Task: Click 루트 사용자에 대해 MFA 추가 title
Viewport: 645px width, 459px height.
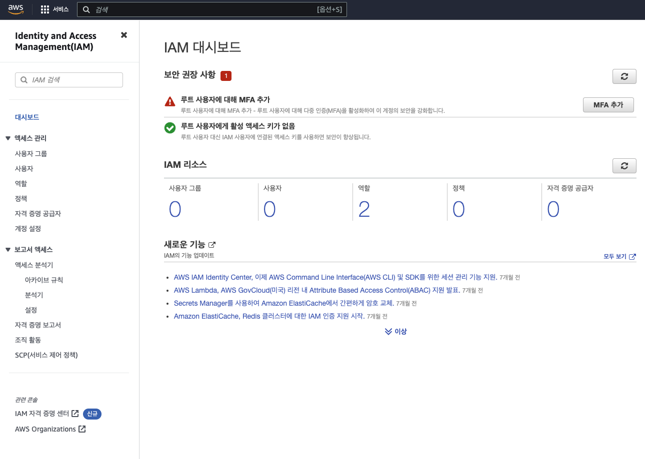Action: pos(225,100)
